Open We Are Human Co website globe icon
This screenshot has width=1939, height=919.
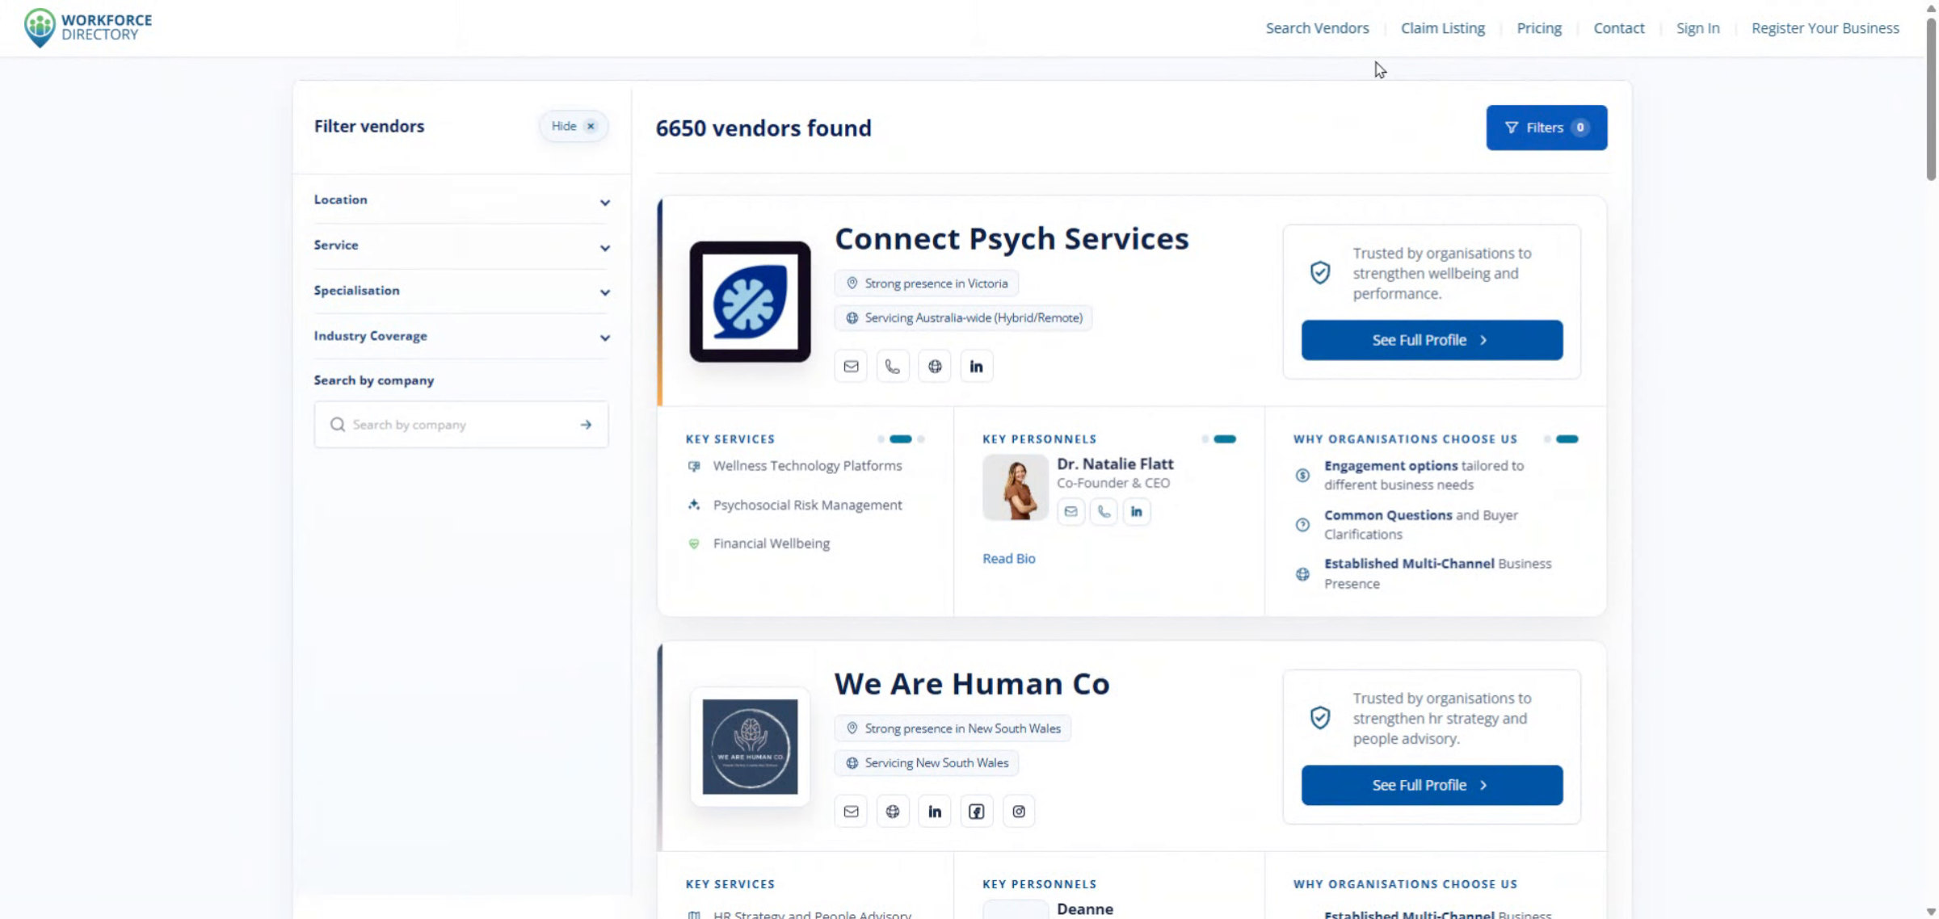tap(893, 812)
